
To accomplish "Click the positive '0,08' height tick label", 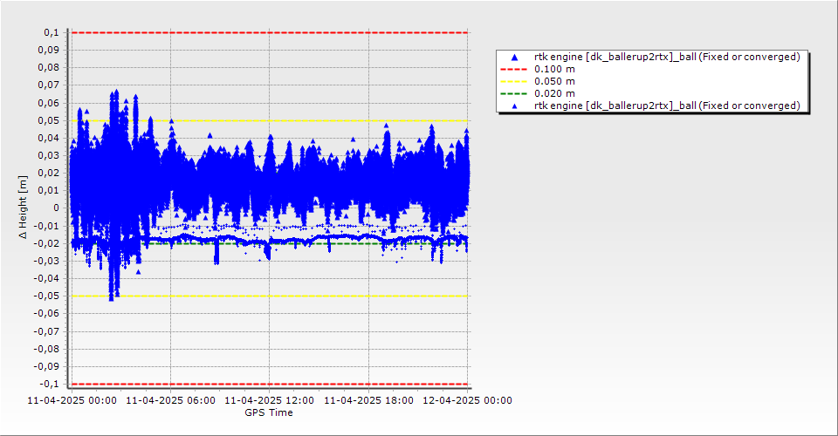I will coord(49,68).
